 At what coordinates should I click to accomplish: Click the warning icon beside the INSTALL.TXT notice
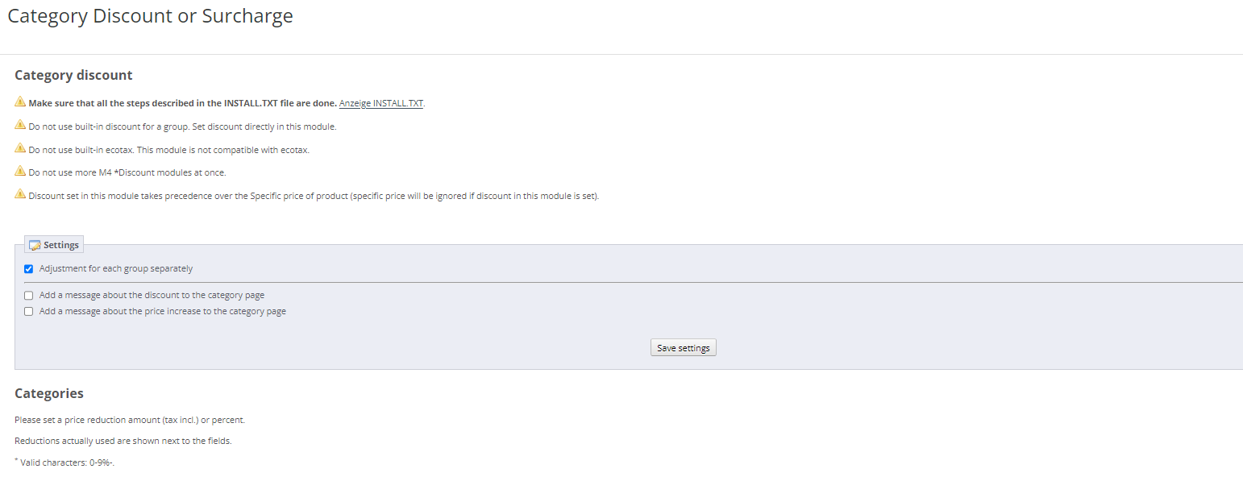click(x=20, y=102)
